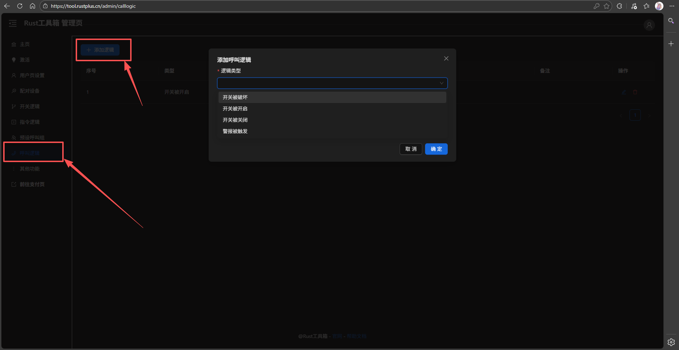Choose 开关被开启 from logic type list

click(x=235, y=109)
